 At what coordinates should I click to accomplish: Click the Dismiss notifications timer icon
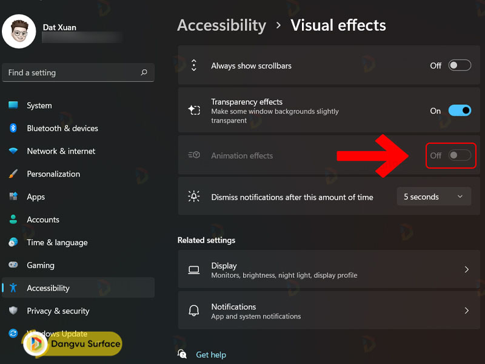tap(193, 196)
